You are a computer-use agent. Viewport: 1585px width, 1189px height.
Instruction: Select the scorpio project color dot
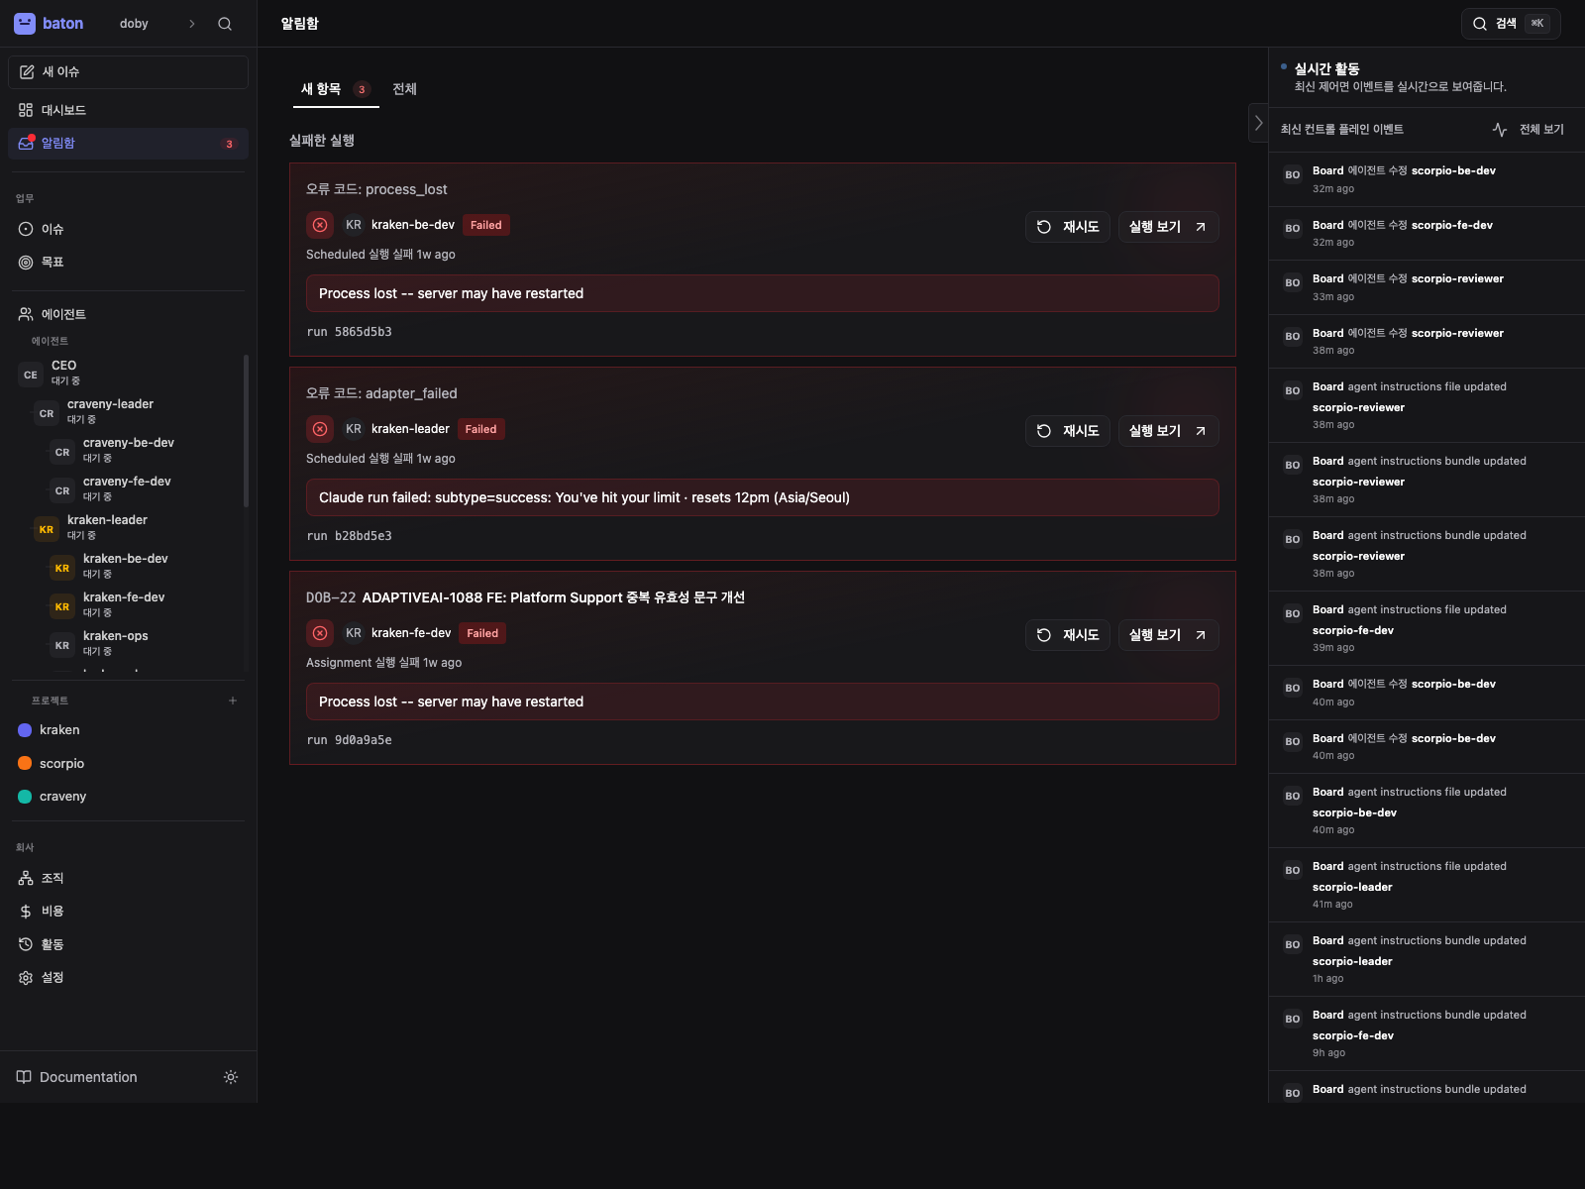click(25, 763)
